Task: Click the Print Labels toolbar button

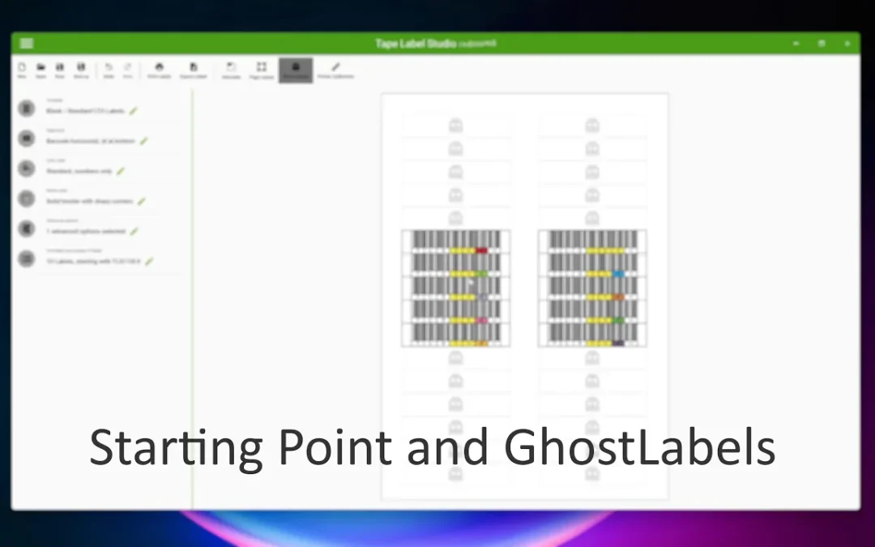Action: coord(159,70)
